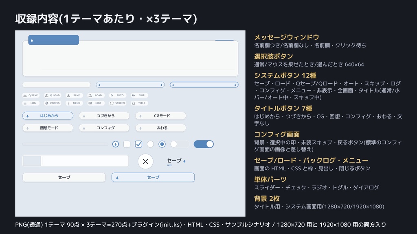Open CONFIG with the gear icon
The width and height of the screenshot is (417, 234).
click(53, 103)
